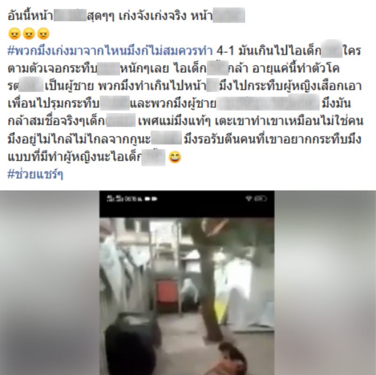
Task: Click the grinning emoji ending the post
Action: pos(175,157)
